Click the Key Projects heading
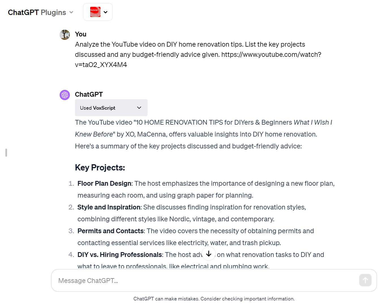The width and height of the screenshot is (388, 305). [100, 168]
